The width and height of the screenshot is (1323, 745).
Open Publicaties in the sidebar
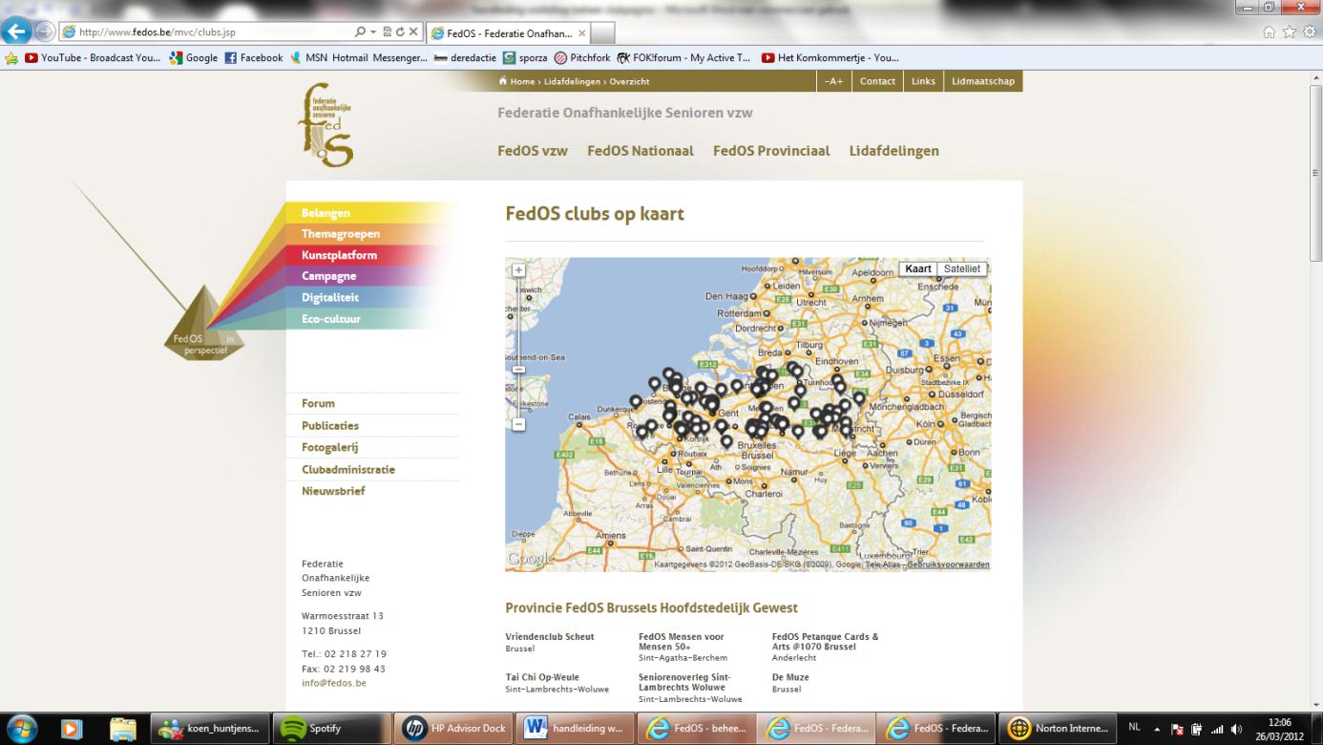click(330, 425)
